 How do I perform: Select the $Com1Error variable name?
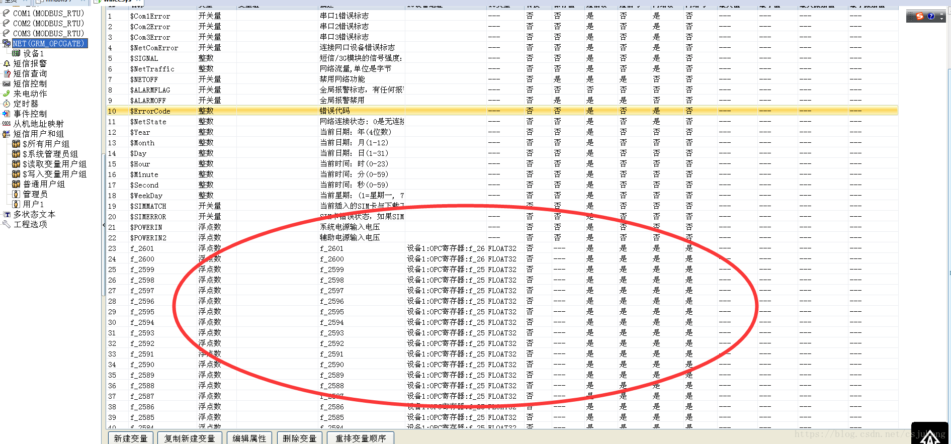click(x=150, y=16)
